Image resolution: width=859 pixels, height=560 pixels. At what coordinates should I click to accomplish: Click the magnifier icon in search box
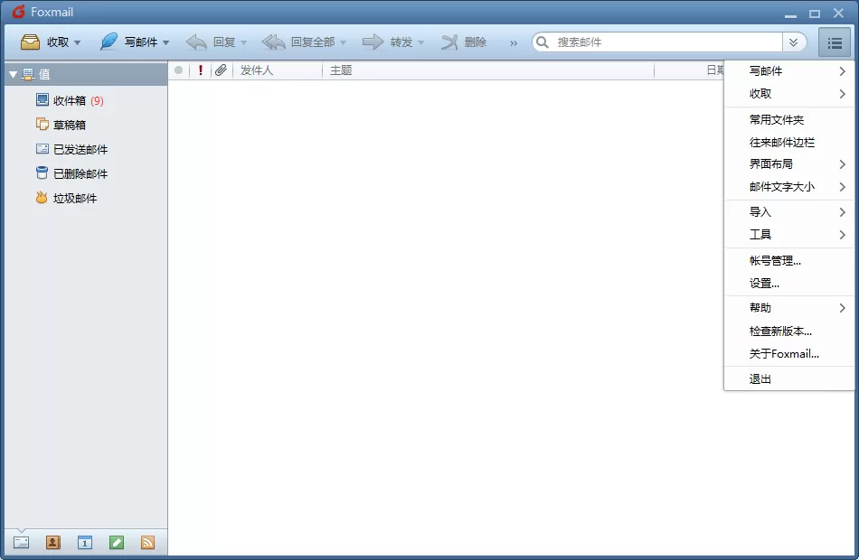click(542, 42)
